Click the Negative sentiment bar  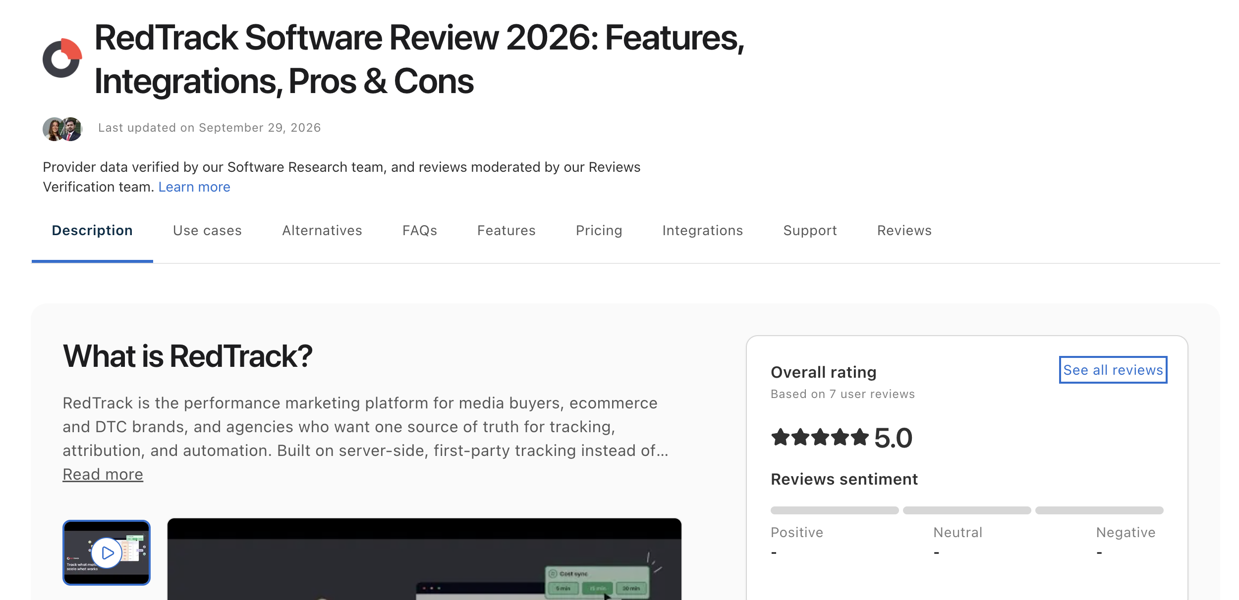1099,510
